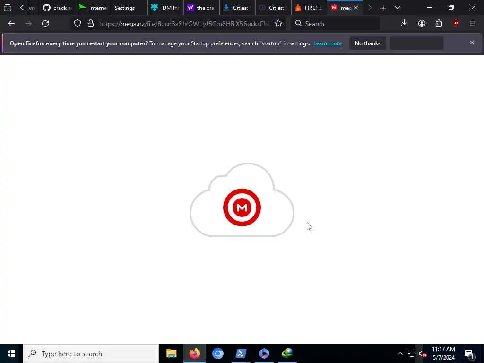Select Firefox in the taskbar
This screenshot has height=363, width=484.
[x=194, y=354]
